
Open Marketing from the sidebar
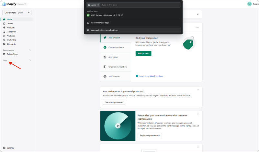[x=11, y=40]
